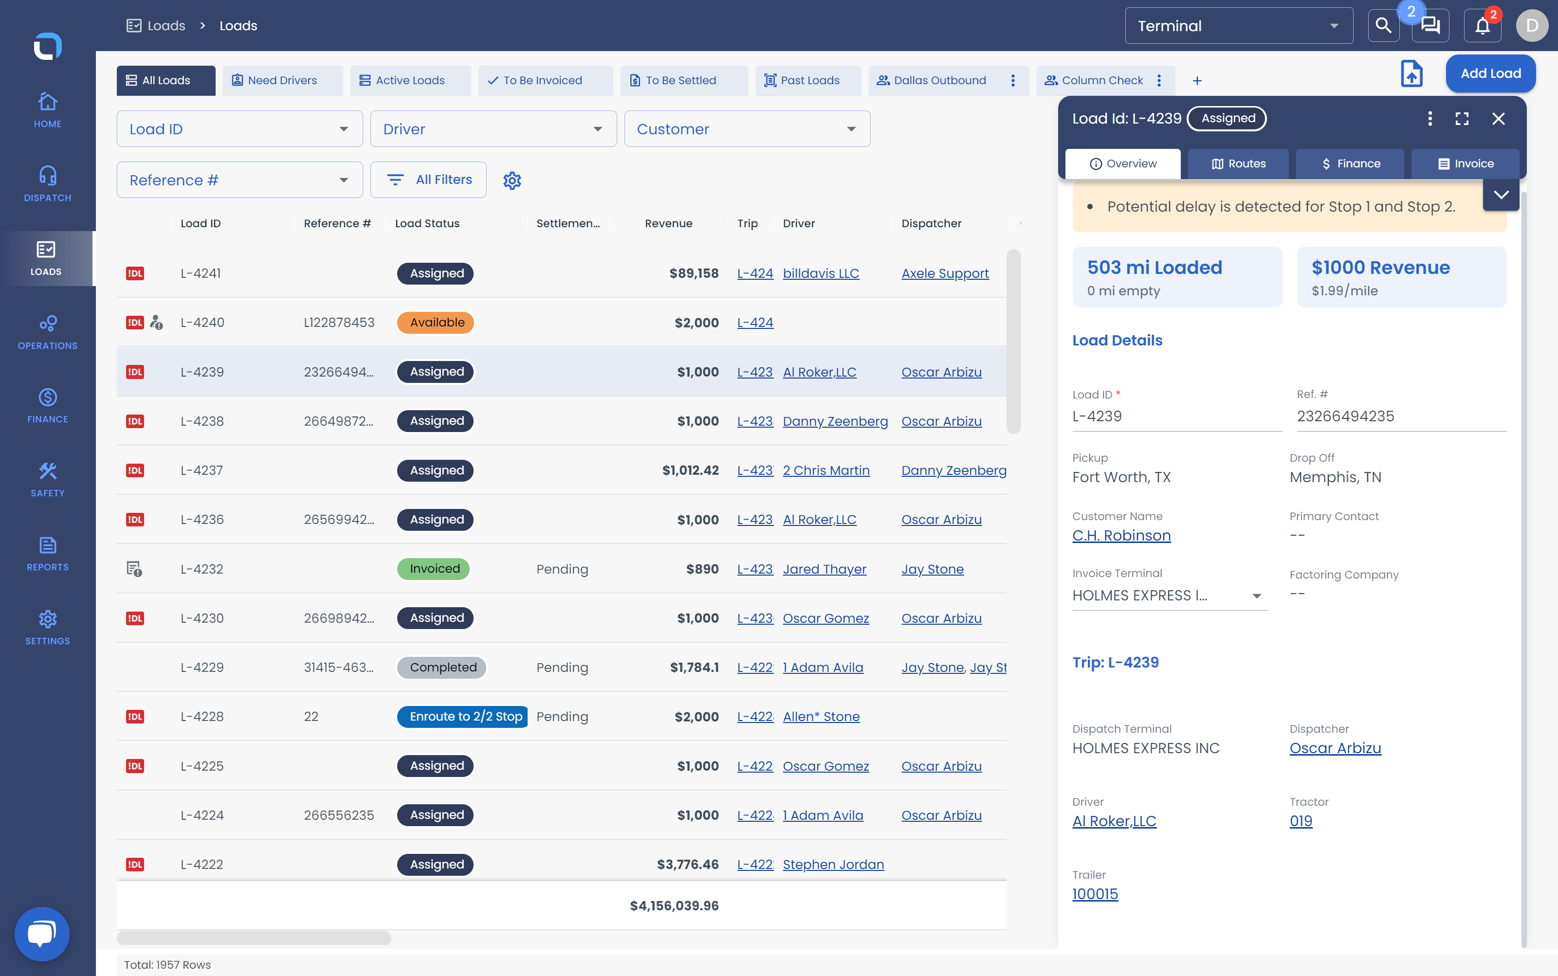
Task: Open table column settings gear
Action: [512, 180]
